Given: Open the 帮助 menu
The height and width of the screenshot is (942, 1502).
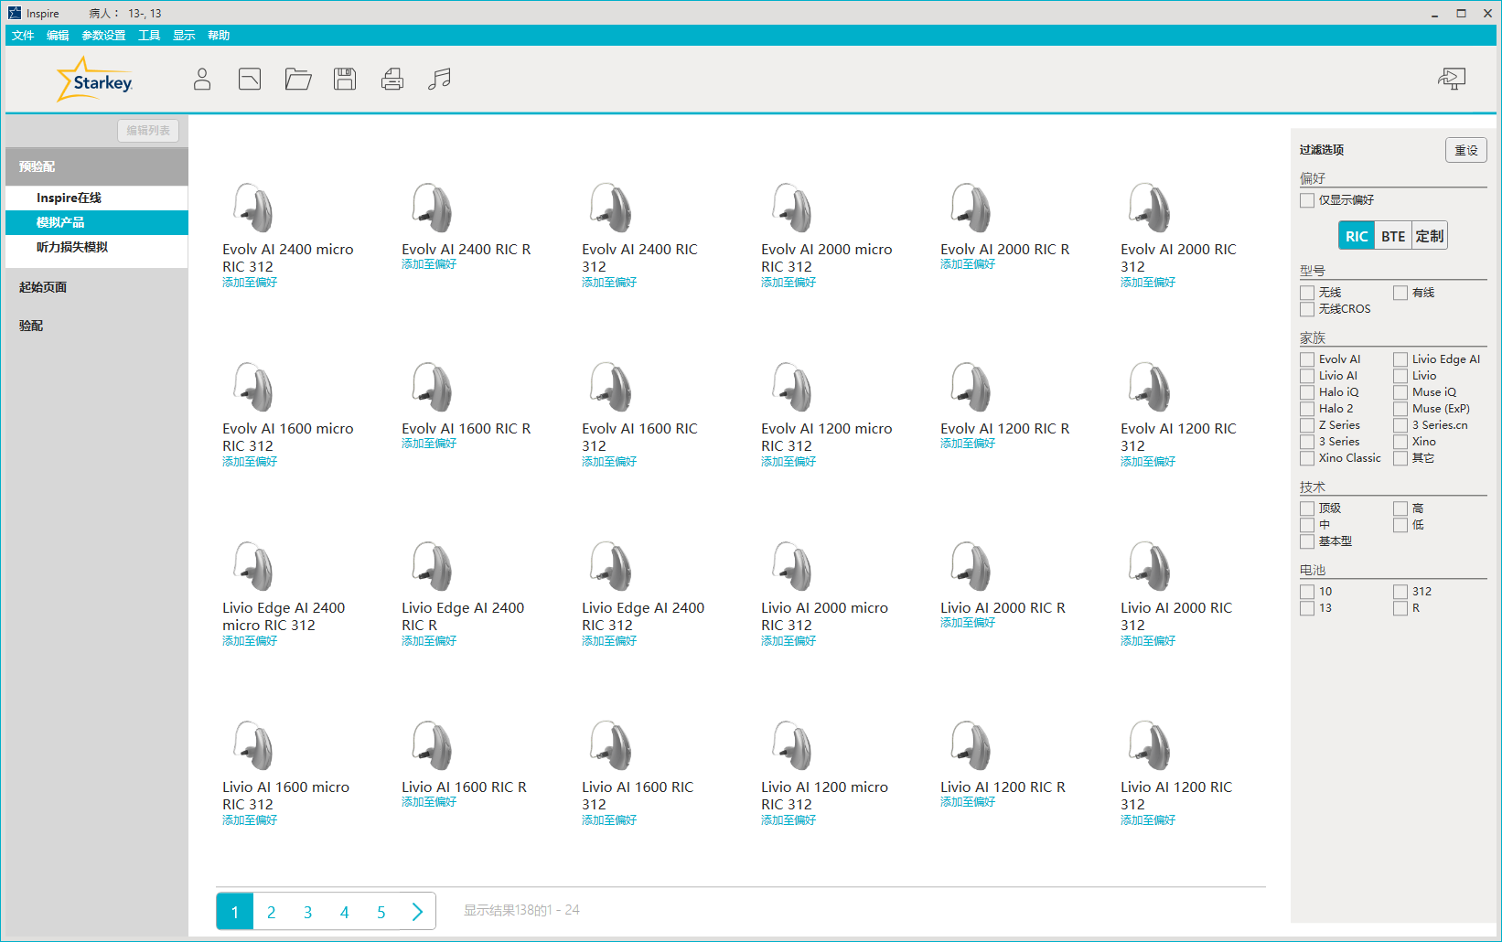Looking at the screenshot, I should (219, 36).
